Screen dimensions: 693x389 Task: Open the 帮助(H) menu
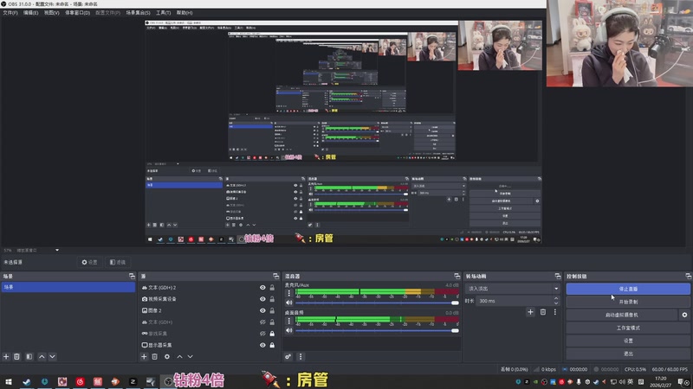[x=185, y=13]
